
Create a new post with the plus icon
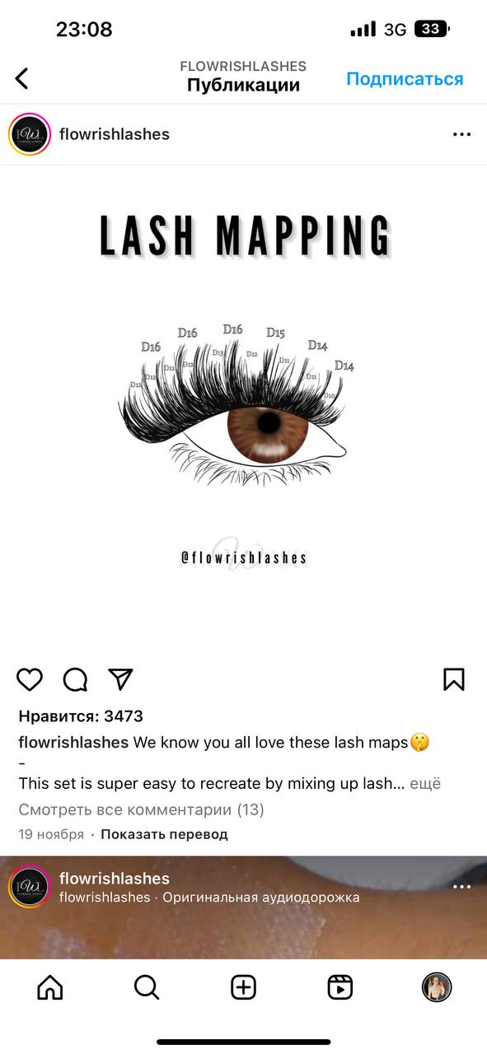click(243, 986)
